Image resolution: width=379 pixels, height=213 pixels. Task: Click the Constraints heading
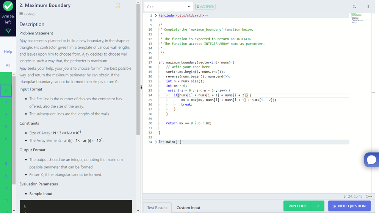29,123
